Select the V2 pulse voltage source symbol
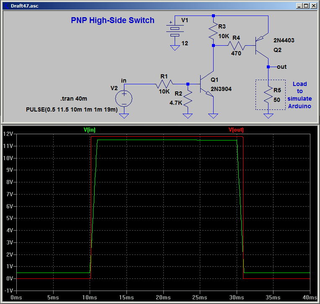Viewport: 320px width, 304px height. (124, 99)
